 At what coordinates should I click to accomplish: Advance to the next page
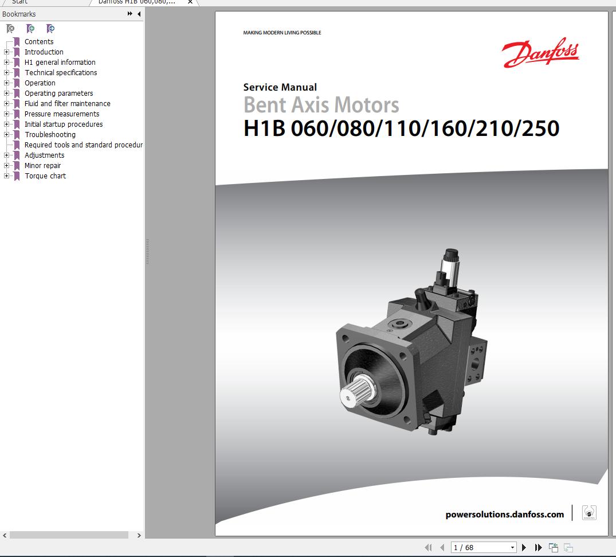[x=524, y=547]
